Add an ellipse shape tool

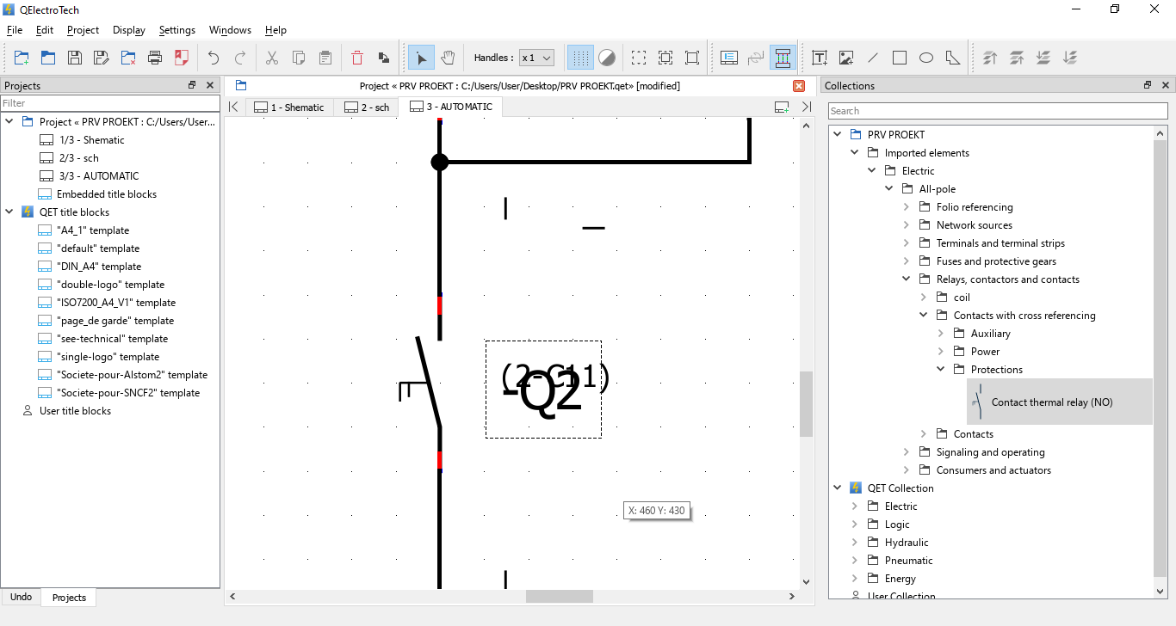926,58
